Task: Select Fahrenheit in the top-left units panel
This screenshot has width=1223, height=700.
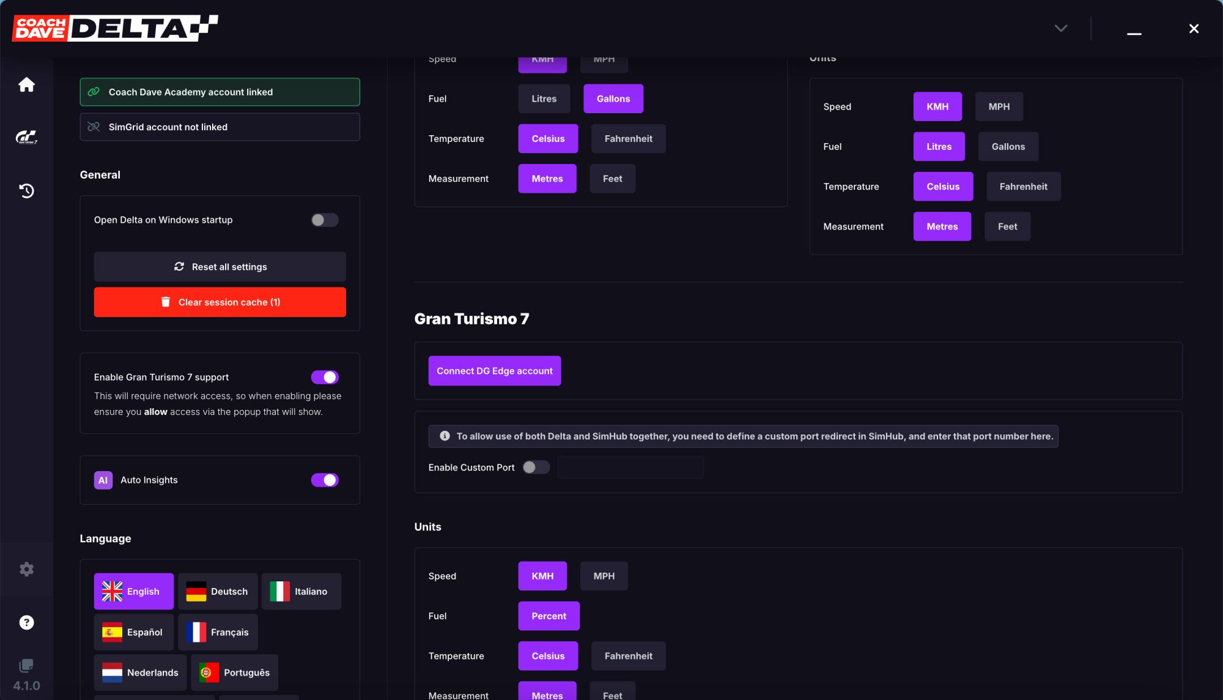Action: pyautogui.click(x=628, y=139)
